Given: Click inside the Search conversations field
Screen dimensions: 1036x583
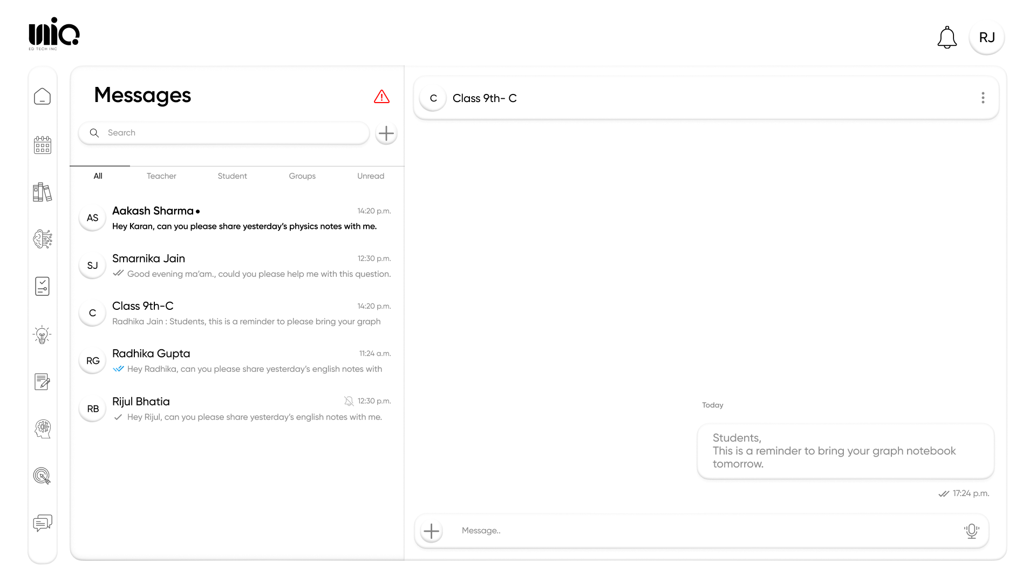Looking at the screenshot, I should (216, 133).
